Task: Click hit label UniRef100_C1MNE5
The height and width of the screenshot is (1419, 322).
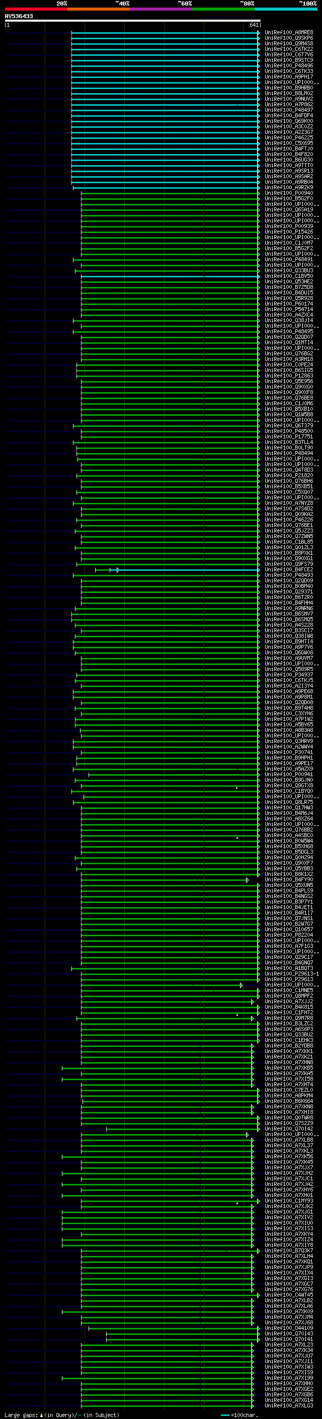Action: point(289,990)
